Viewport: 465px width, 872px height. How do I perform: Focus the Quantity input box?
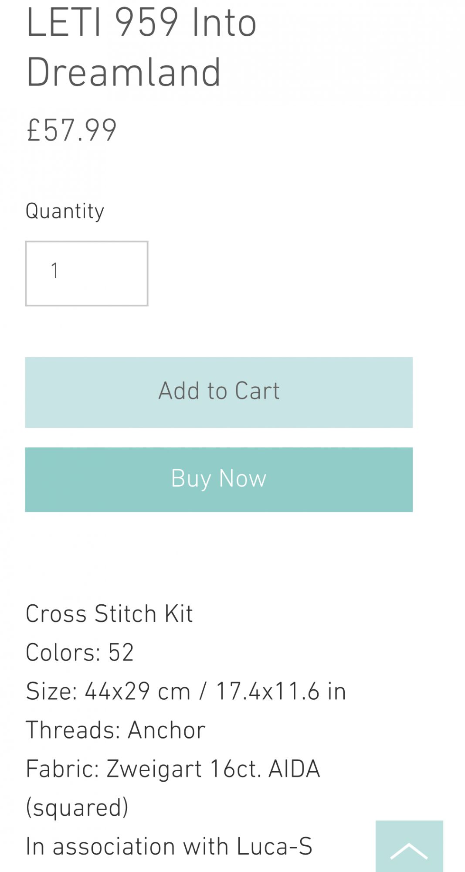(87, 273)
